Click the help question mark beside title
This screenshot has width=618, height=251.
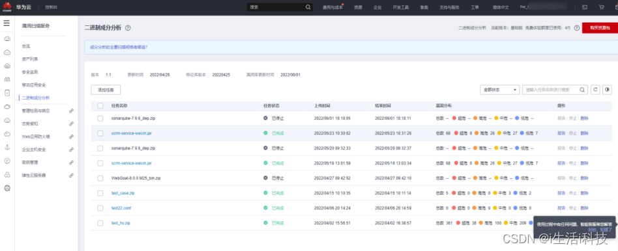coord(128,28)
